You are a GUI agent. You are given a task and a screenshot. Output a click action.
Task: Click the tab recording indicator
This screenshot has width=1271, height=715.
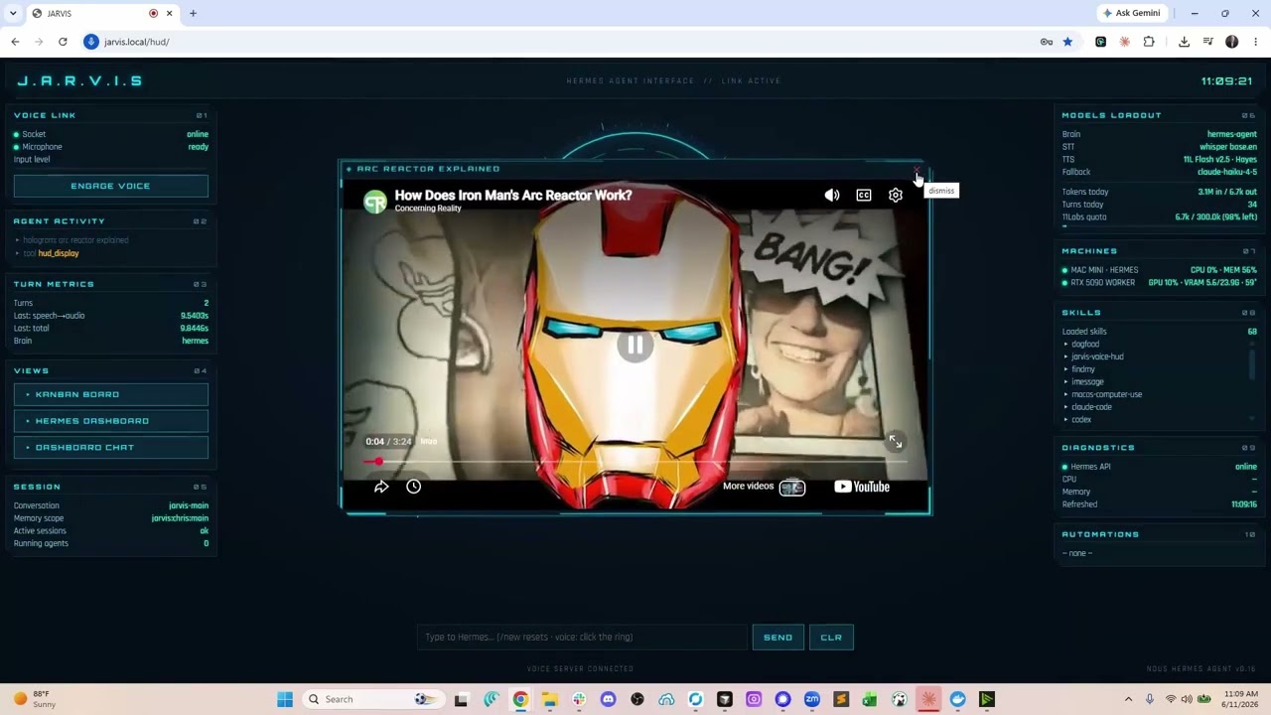click(153, 13)
